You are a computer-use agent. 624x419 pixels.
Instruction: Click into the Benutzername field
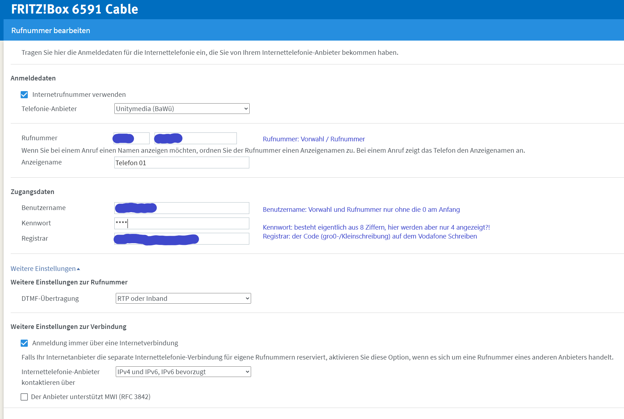tap(182, 208)
